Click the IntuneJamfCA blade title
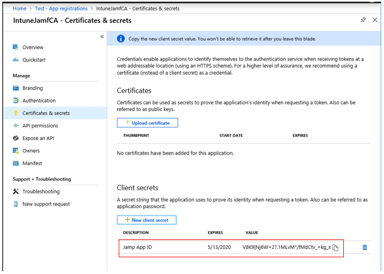This screenshot has height=274, width=384. [x=72, y=20]
